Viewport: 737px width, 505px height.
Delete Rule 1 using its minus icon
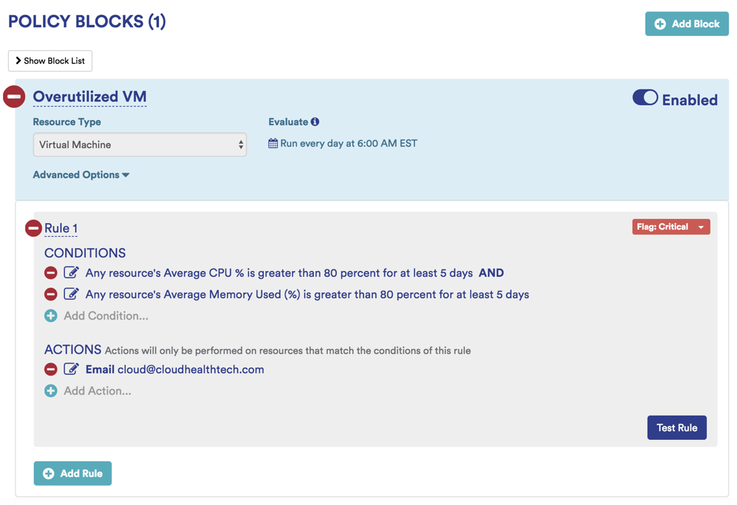pos(33,228)
